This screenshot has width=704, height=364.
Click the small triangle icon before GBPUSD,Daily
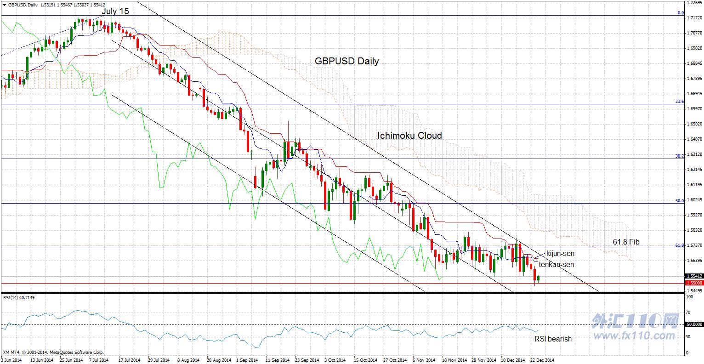(x=4, y=5)
